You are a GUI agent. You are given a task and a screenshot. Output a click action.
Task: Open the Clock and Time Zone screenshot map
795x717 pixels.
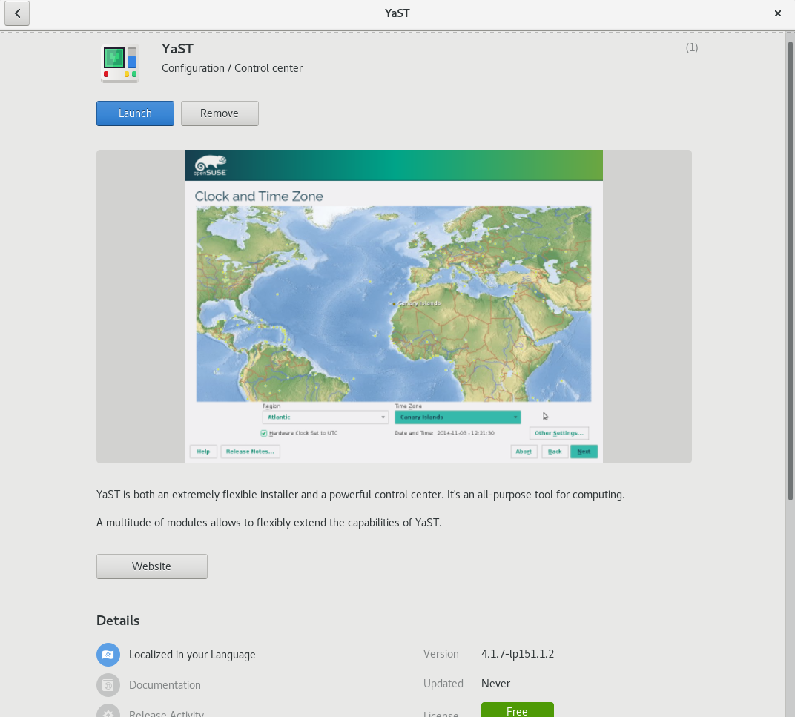click(393, 304)
